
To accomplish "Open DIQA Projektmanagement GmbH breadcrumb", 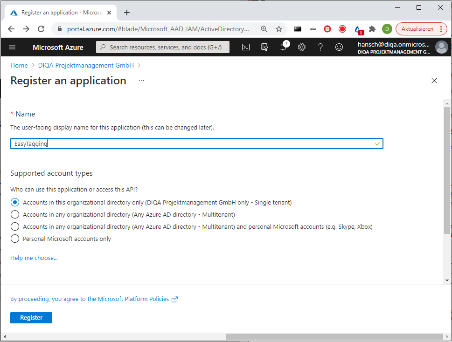I will (86, 66).
